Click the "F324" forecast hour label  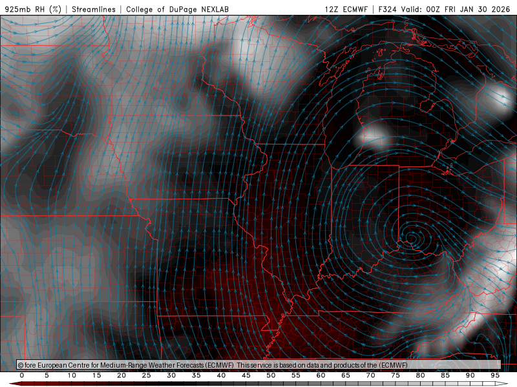click(387, 9)
